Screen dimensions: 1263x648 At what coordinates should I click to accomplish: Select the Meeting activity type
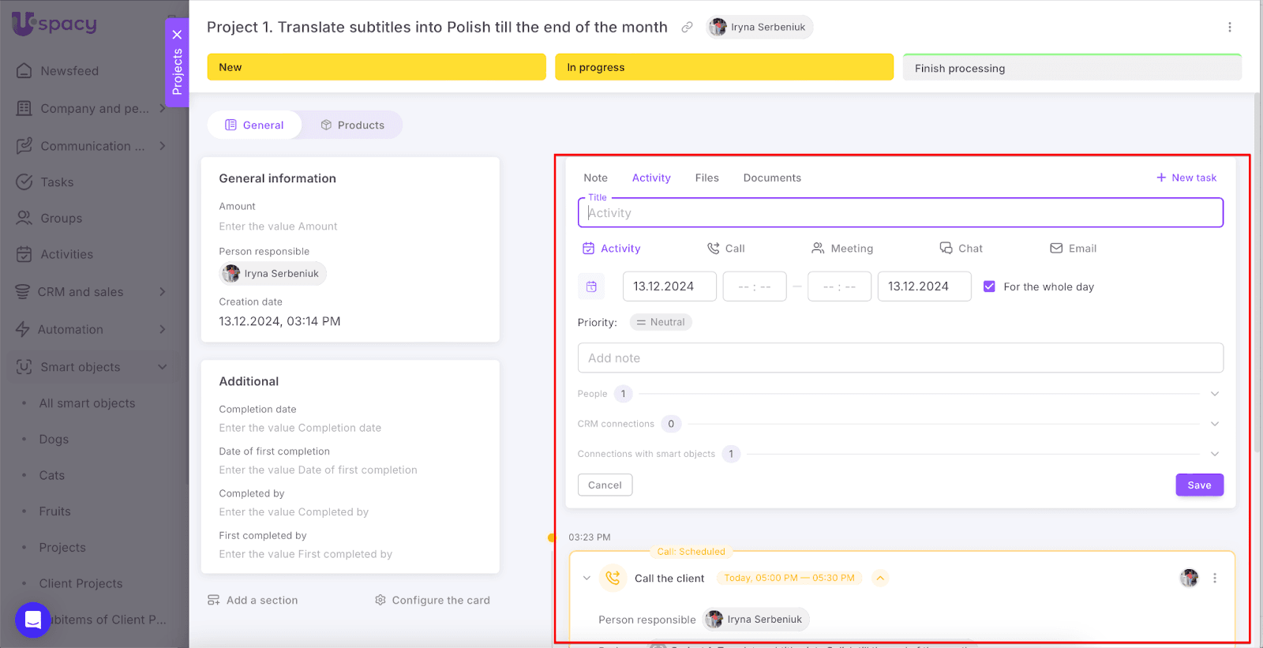[x=841, y=249]
